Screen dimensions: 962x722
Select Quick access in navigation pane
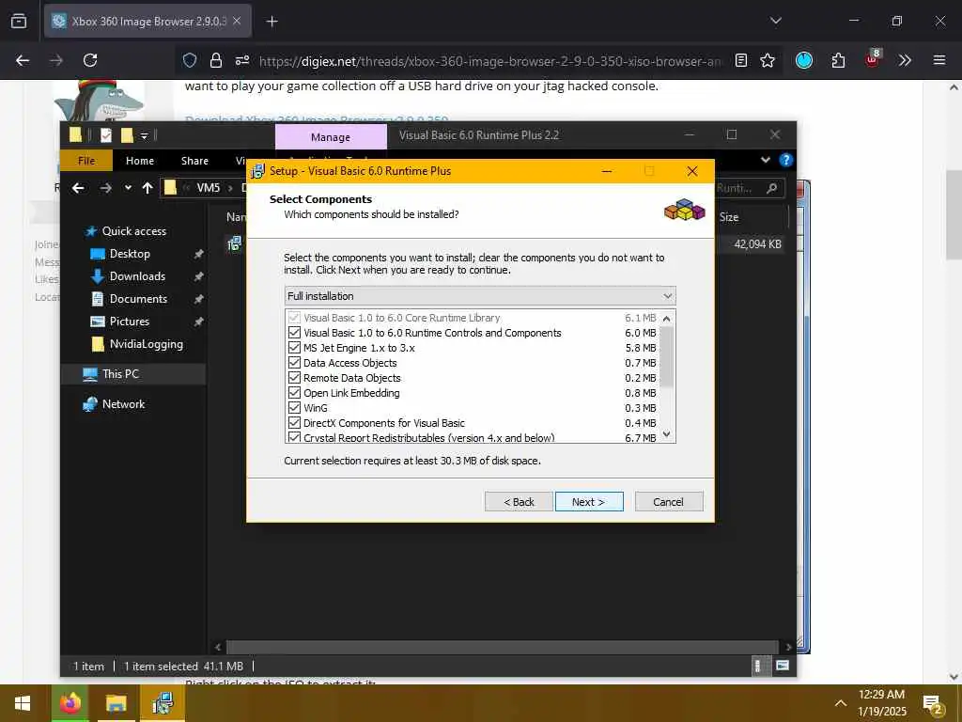[x=133, y=231]
